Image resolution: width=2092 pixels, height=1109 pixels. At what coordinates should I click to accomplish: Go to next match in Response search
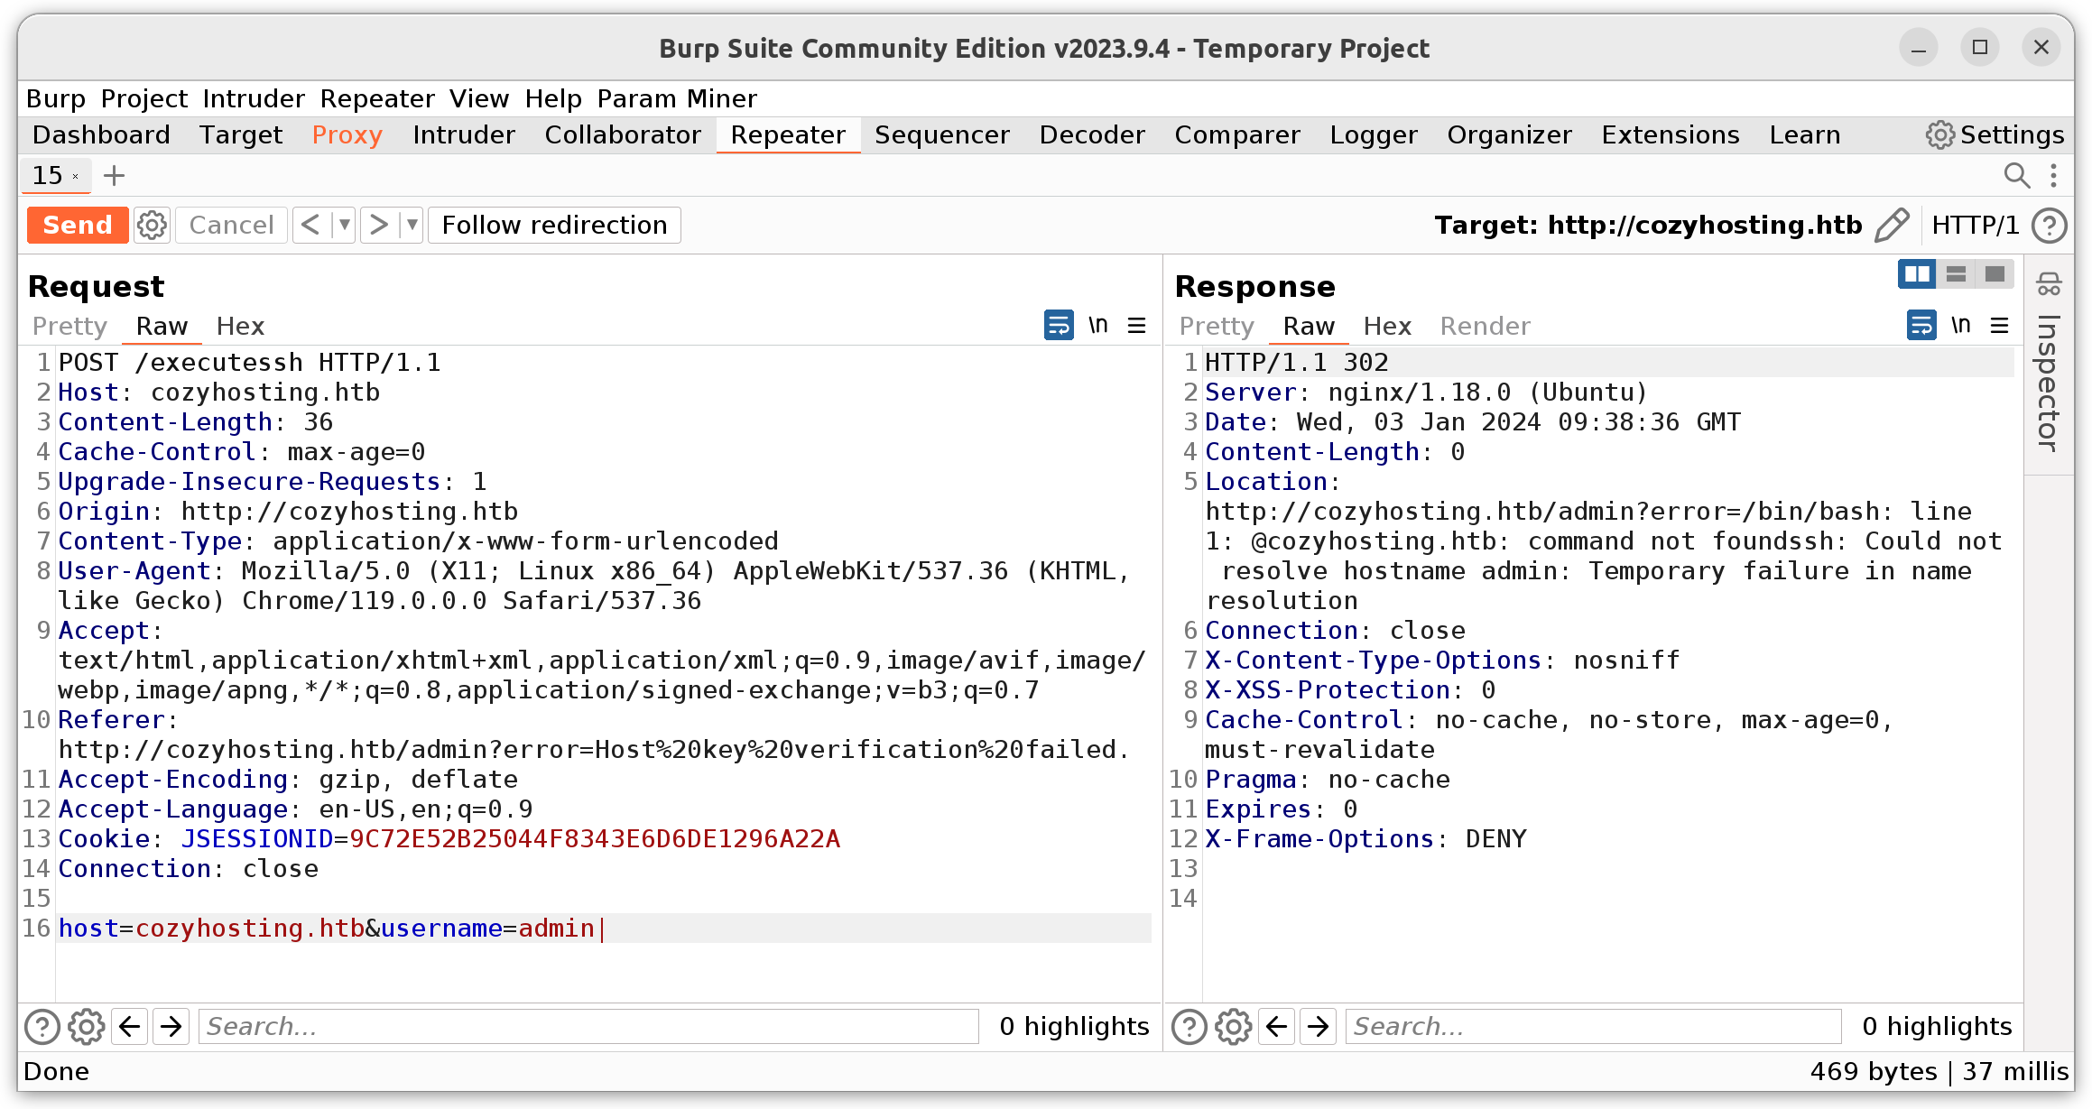click(1319, 1026)
